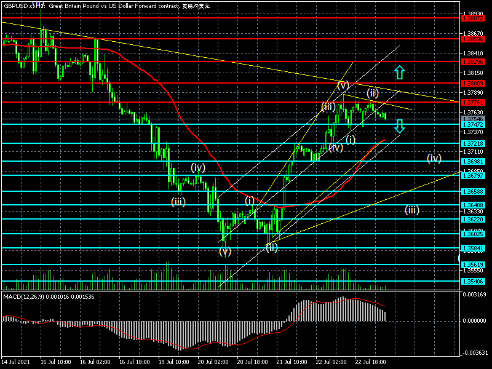
Task: Select the (ii) wave label near 1.37890
Action: [373, 93]
